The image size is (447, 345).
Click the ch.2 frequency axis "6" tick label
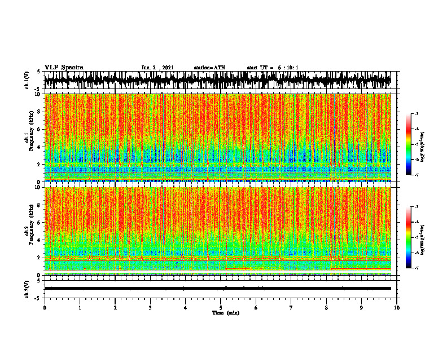[x=39, y=223]
